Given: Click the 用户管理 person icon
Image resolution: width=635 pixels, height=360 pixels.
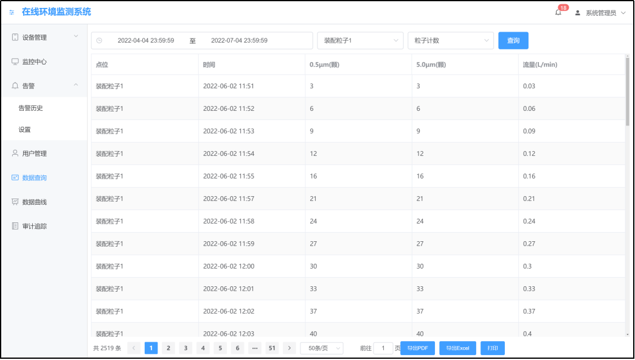Looking at the screenshot, I should pos(15,154).
